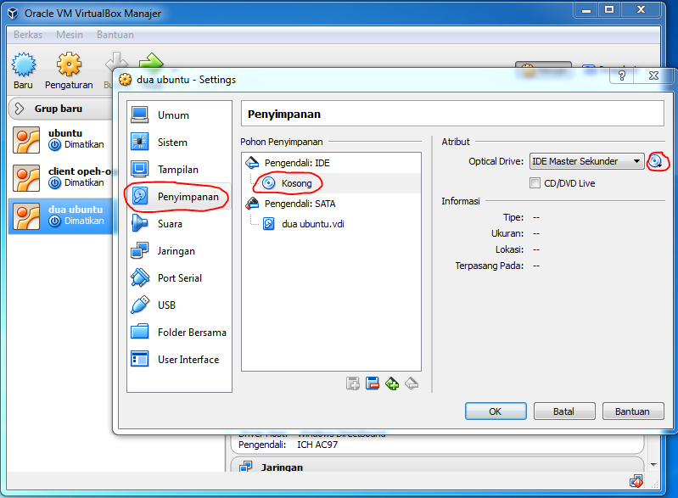This screenshot has width=678, height=498.
Task: Collapse the Grup baru group
Action: tap(19, 109)
